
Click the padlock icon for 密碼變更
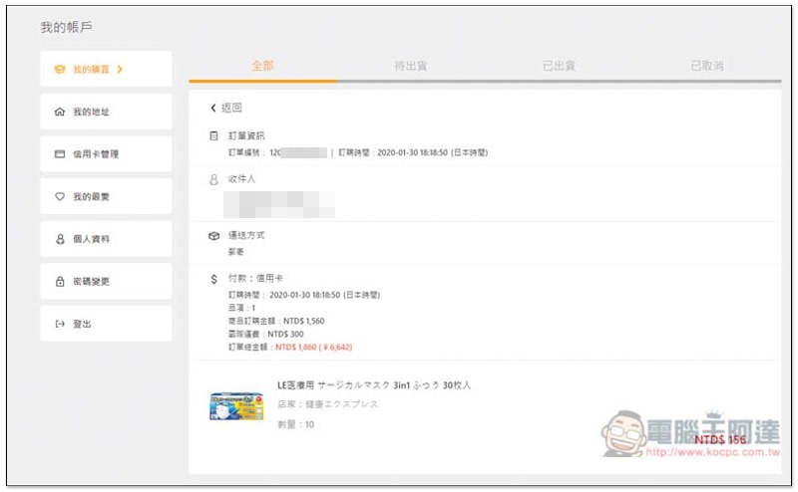pos(60,282)
